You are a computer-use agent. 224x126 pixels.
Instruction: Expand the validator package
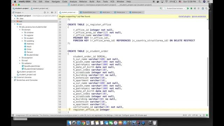[20, 63]
